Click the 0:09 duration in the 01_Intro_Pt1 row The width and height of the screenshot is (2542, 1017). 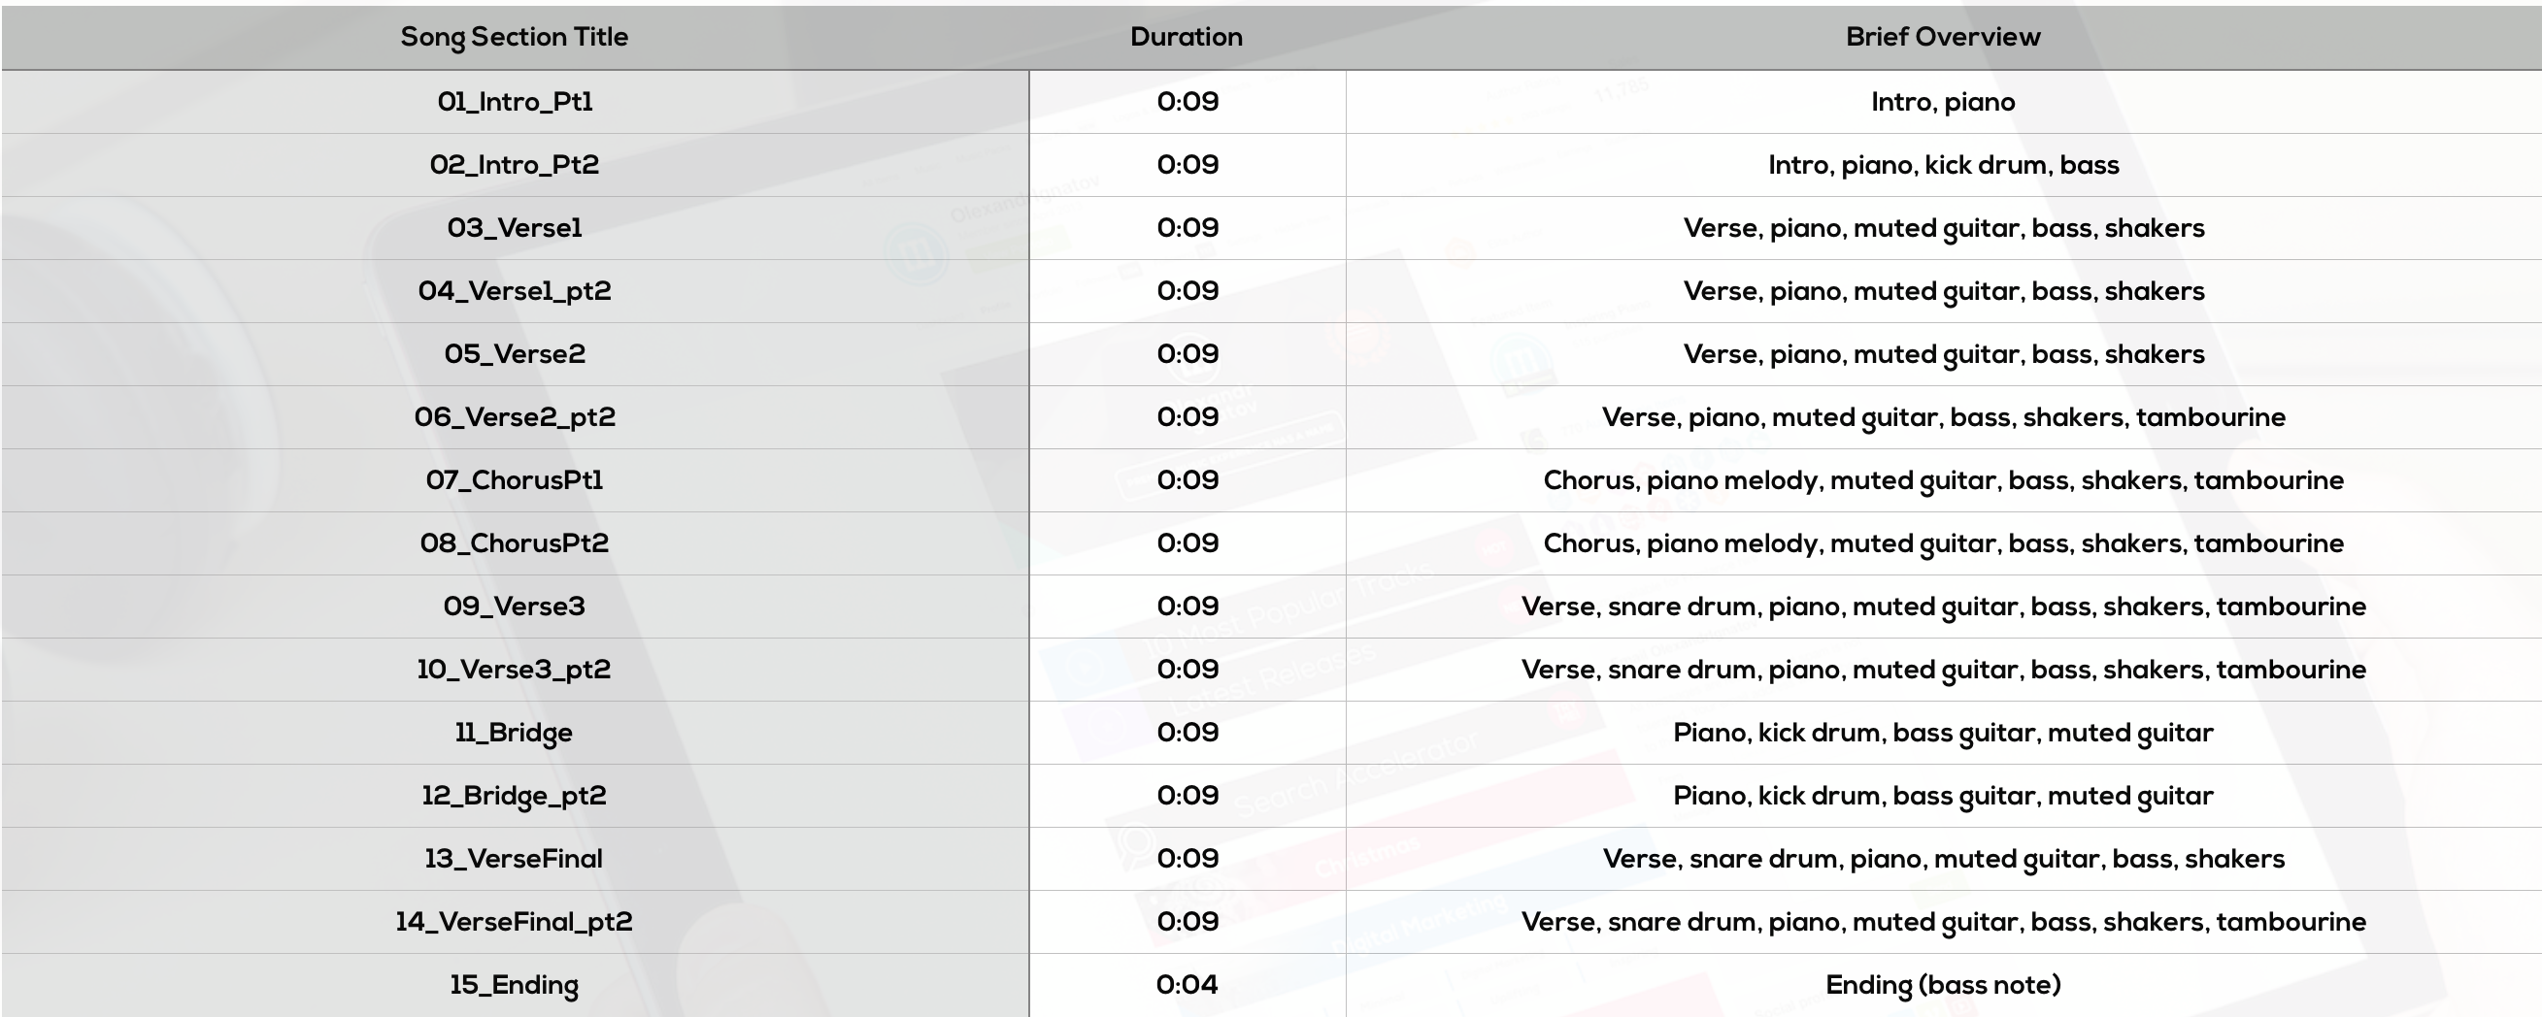coord(1187,102)
